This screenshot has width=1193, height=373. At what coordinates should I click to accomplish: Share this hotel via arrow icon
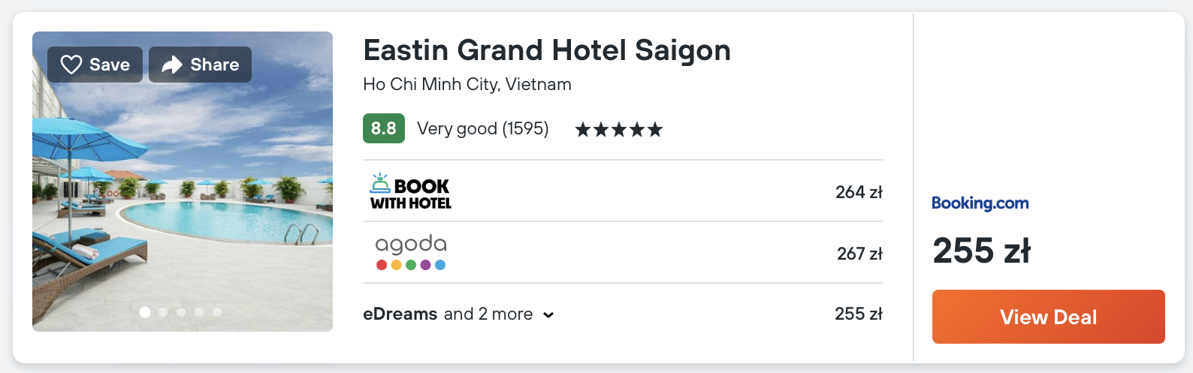(200, 65)
